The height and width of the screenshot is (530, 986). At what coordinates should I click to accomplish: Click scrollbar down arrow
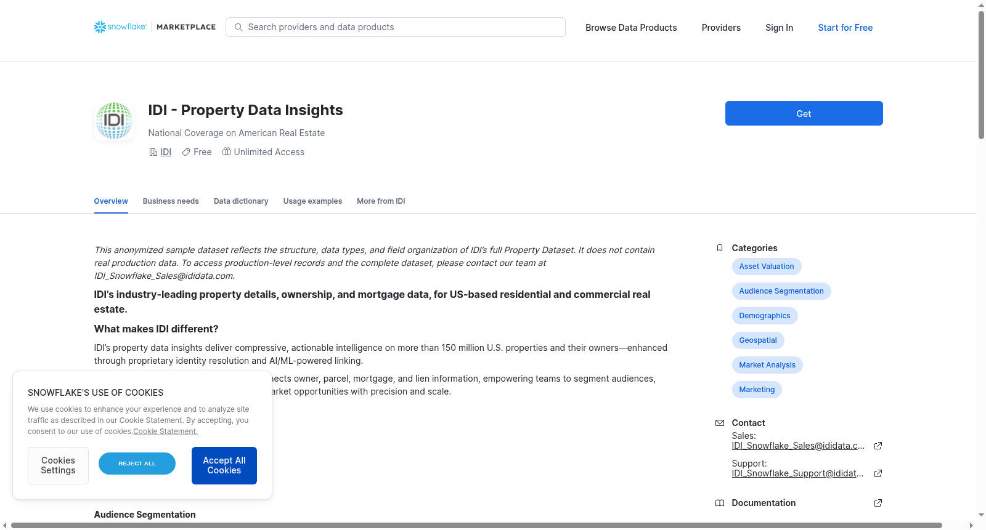(x=981, y=515)
